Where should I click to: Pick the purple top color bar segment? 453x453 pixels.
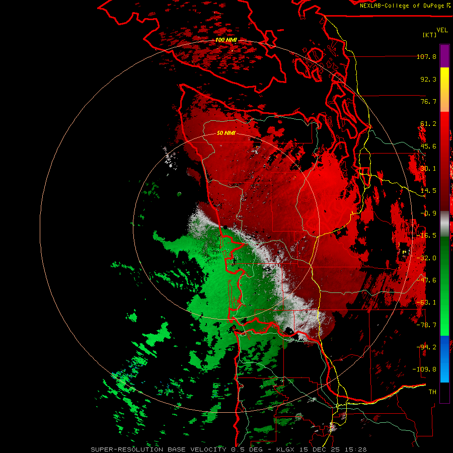(444, 56)
